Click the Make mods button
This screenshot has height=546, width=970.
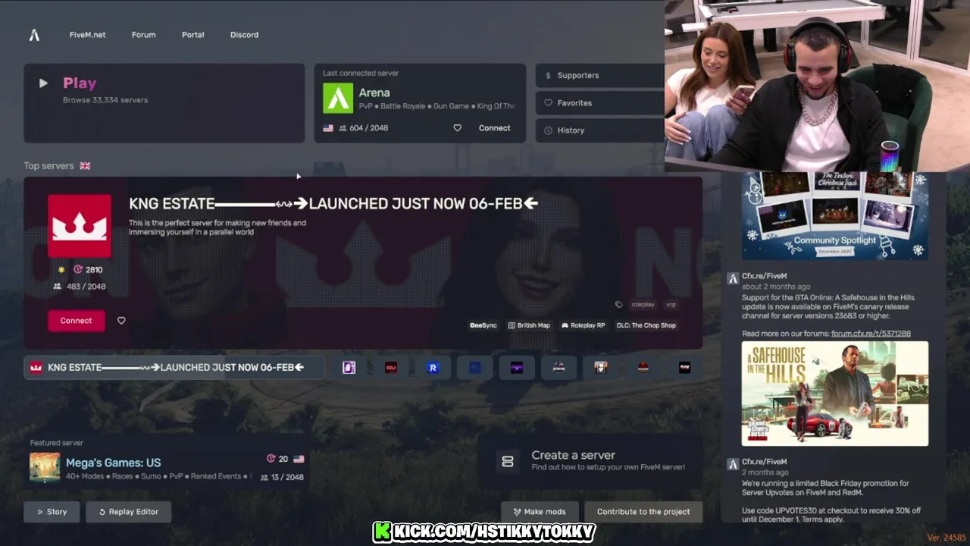540,512
